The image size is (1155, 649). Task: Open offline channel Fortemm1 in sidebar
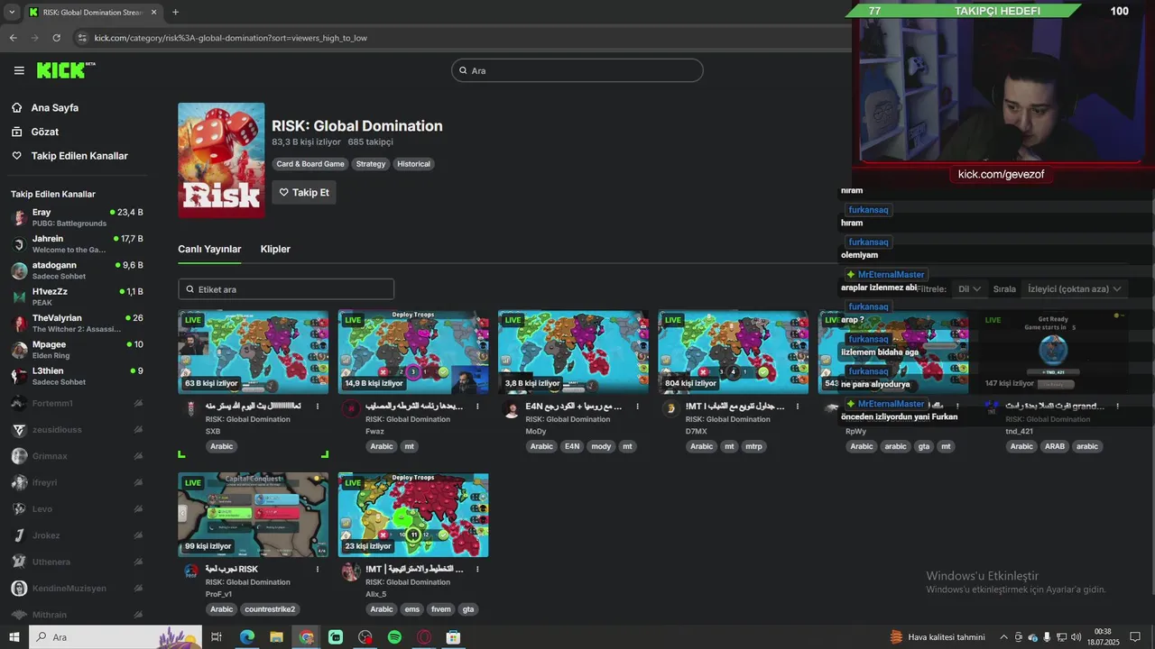point(77,403)
